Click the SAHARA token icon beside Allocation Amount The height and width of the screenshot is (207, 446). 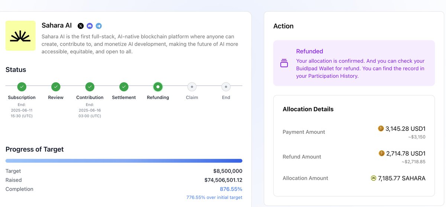[x=374, y=178]
